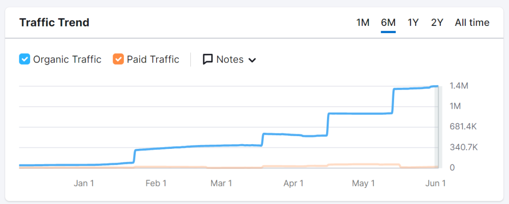
Task: Uncheck the Organic Traffic checkbox
Action: pyautogui.click(x=25, y=59)
